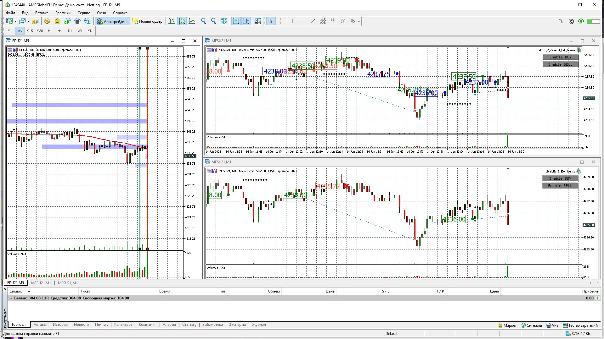Toggle the chart shift button
The image size is (604, 339).
click(x=246, y=21)
